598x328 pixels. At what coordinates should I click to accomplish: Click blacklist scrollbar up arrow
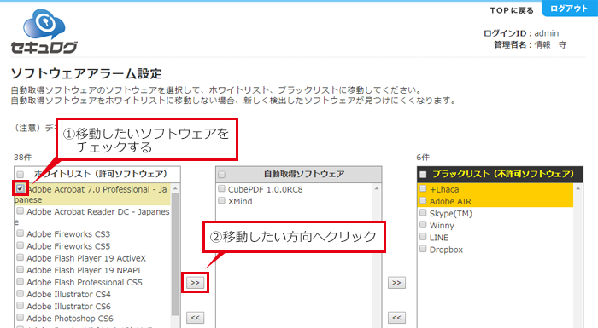coord(578,189)
